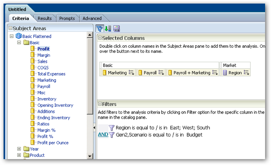Viewport: 271px width, 165px height.
Task: Collapse the Filters section
Action: coord(100,104)
